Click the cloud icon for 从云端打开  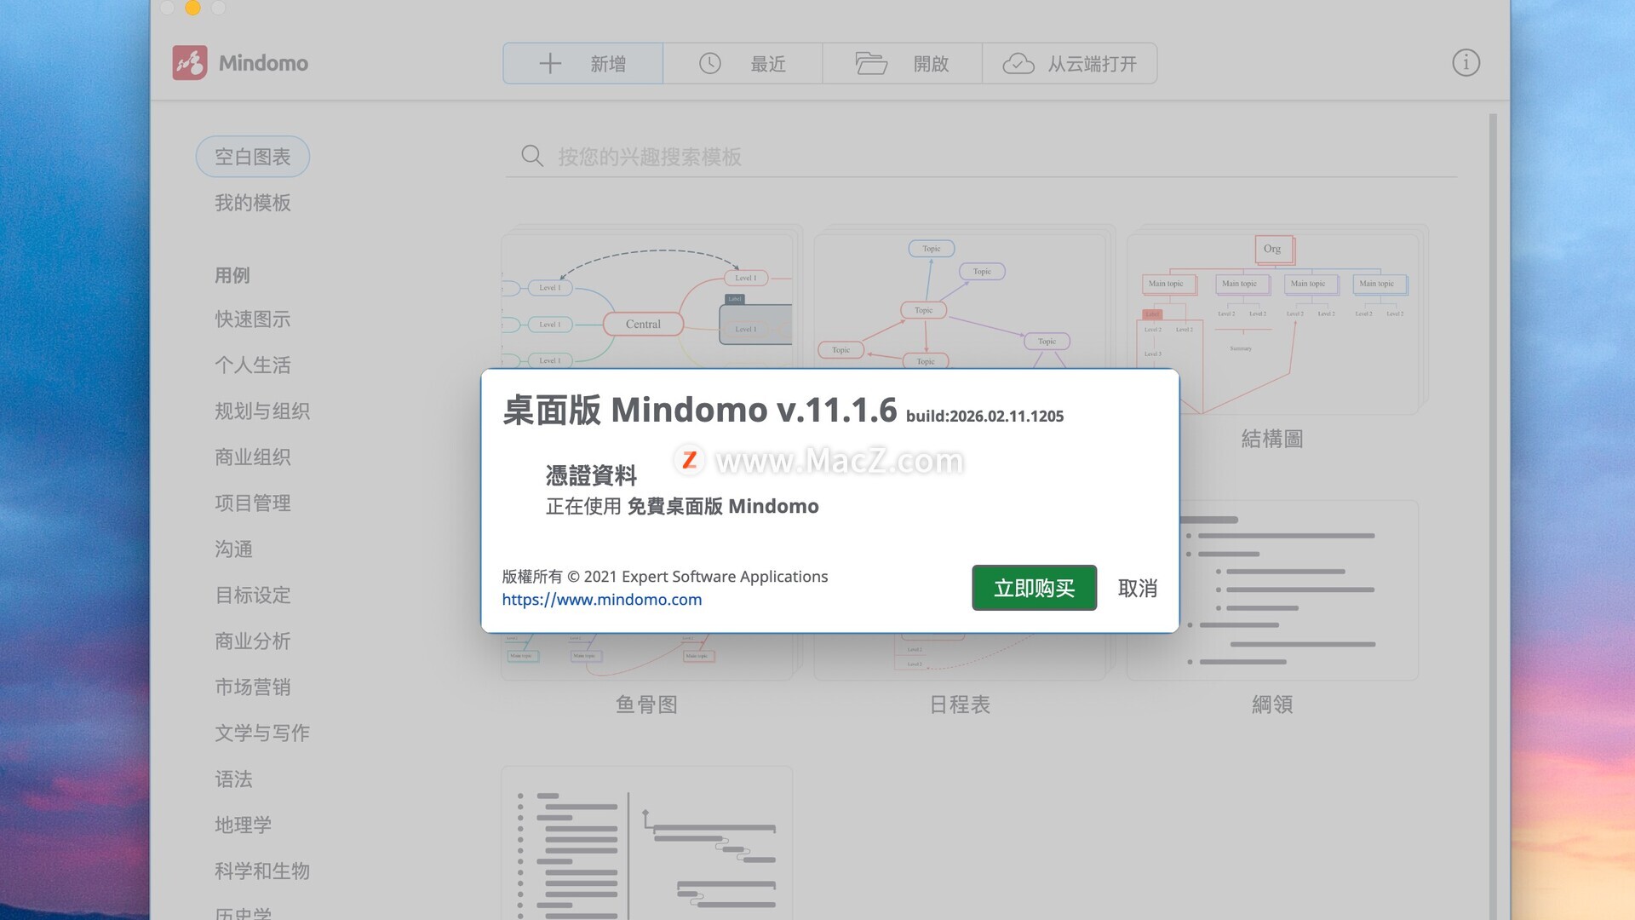click(x=1018, y=64)
